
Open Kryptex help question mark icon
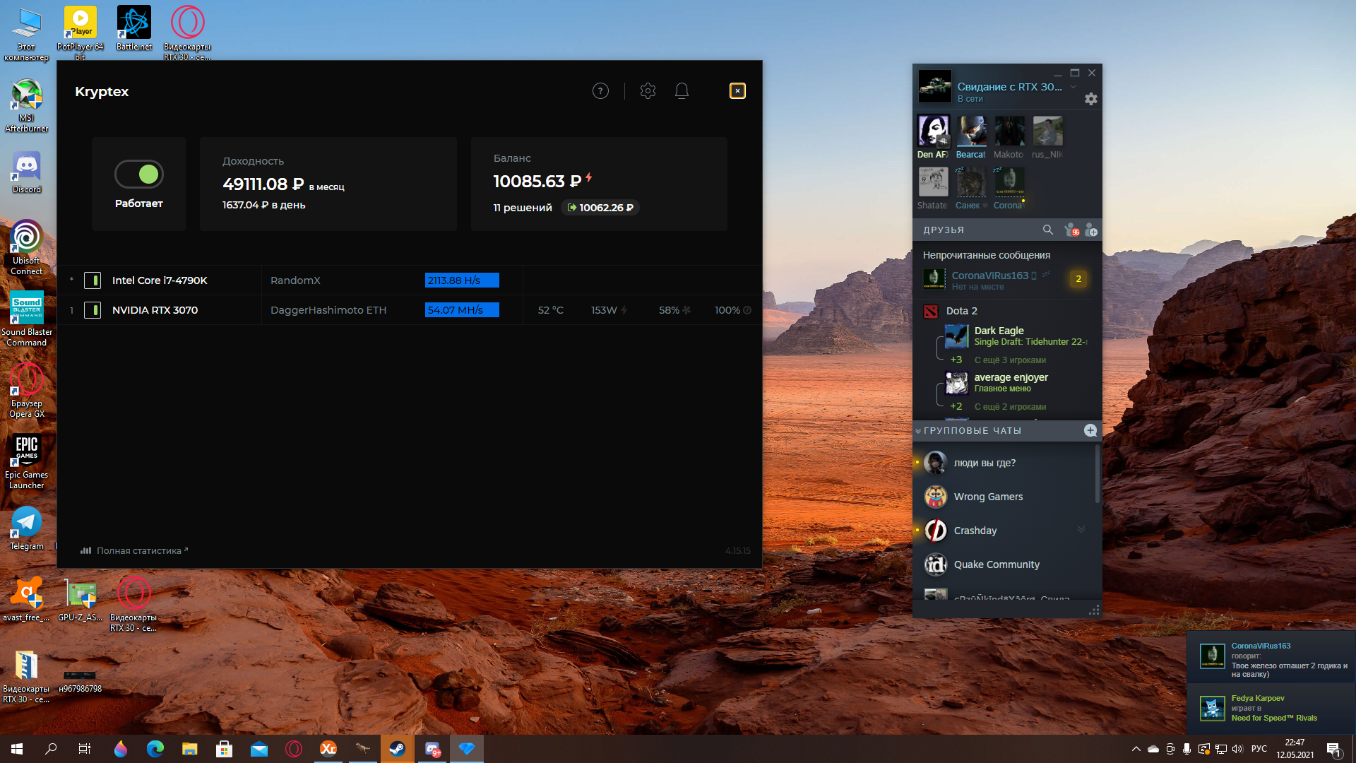(x=600, y=91)
